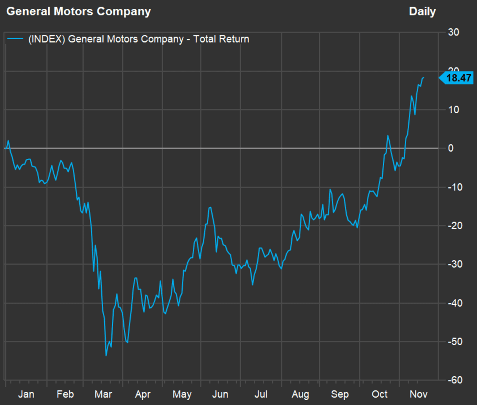Viewport: 477px width, 405px height.
Task: Choose the Aug month axis label
Action: click(300, 394)
